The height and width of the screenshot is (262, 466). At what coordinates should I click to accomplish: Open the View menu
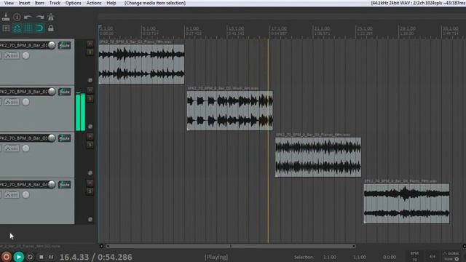click(9, 3)
